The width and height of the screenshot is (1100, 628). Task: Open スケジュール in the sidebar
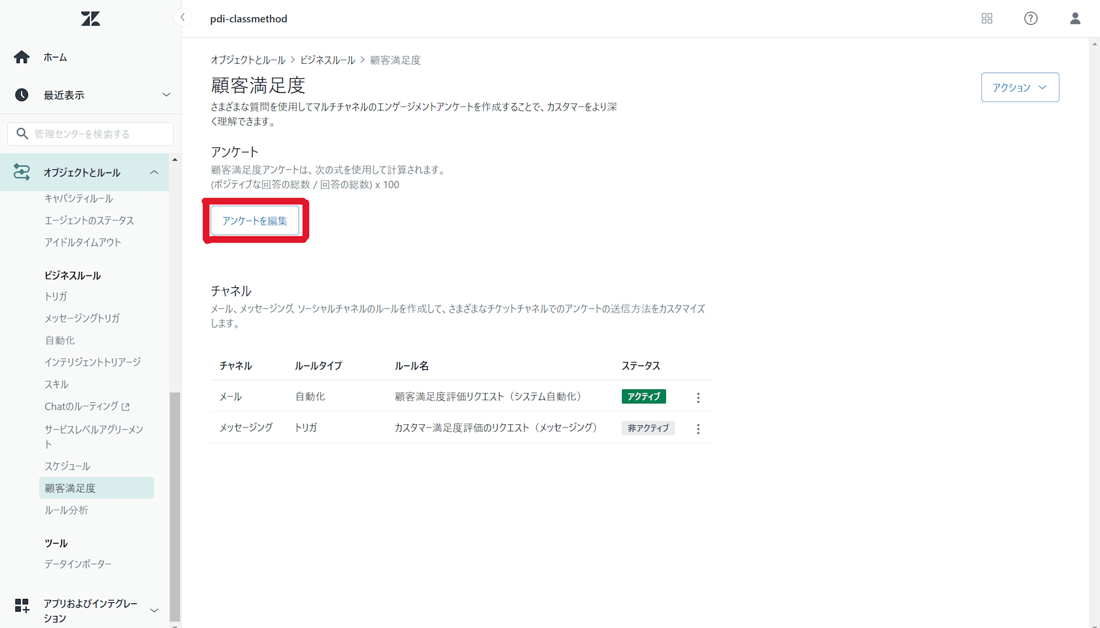point(67,466)
